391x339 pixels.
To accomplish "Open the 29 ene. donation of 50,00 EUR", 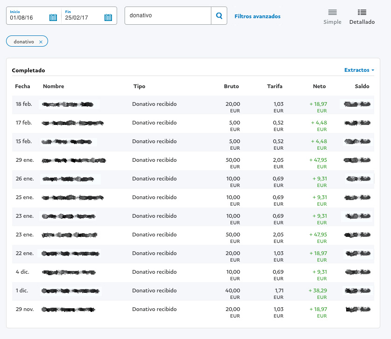I will coord(154,160).
